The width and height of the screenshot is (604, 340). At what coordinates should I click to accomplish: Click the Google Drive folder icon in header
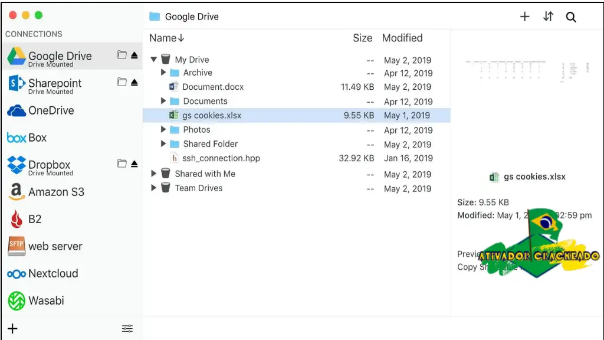coord(155,17)
